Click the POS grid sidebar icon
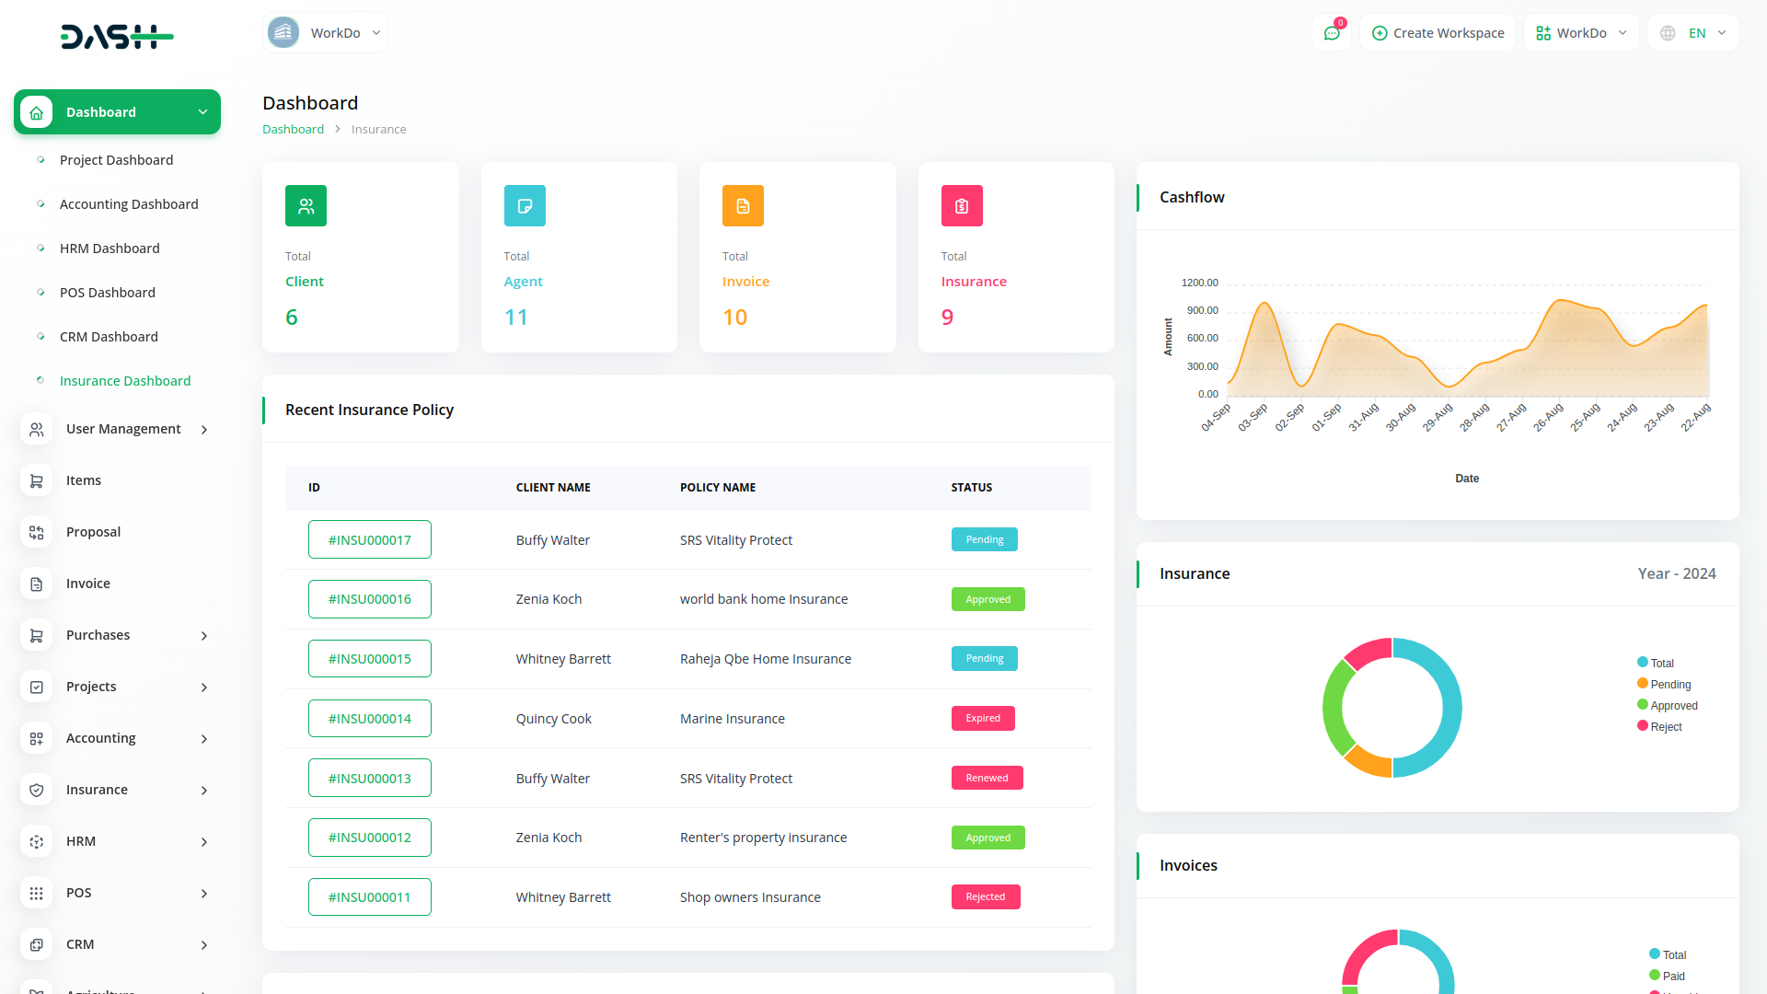The height and width of the screenshot is (994, 1767). pyautogui.click(x=37, y=893)
